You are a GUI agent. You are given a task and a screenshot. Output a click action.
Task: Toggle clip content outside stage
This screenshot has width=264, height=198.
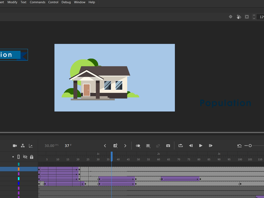click(x=247, y=17)
